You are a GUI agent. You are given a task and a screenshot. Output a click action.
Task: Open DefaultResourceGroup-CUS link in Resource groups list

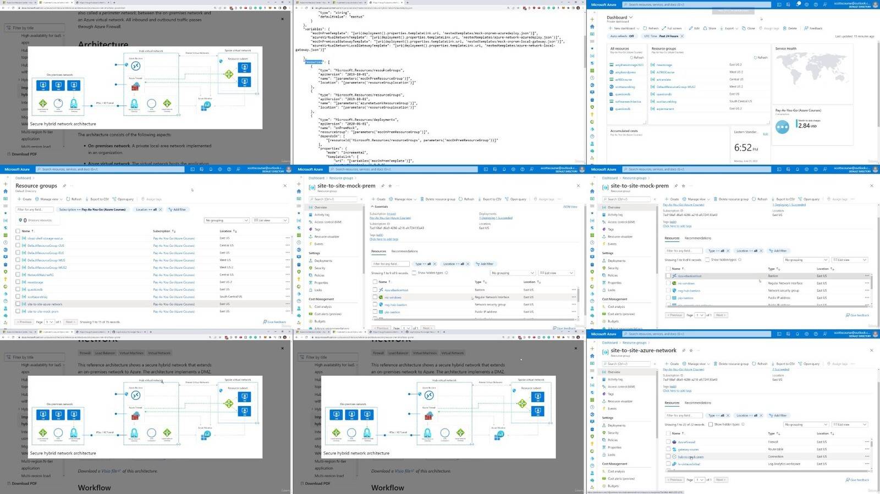click(x=46, y=246)
